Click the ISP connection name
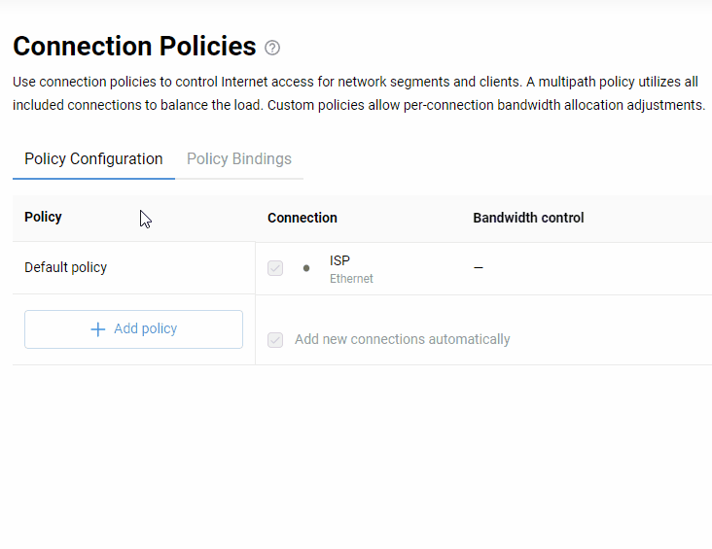 339,260
